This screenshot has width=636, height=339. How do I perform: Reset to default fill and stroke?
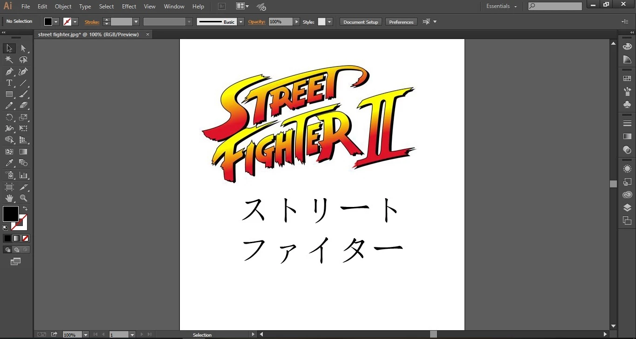click(x=5, y=228)
